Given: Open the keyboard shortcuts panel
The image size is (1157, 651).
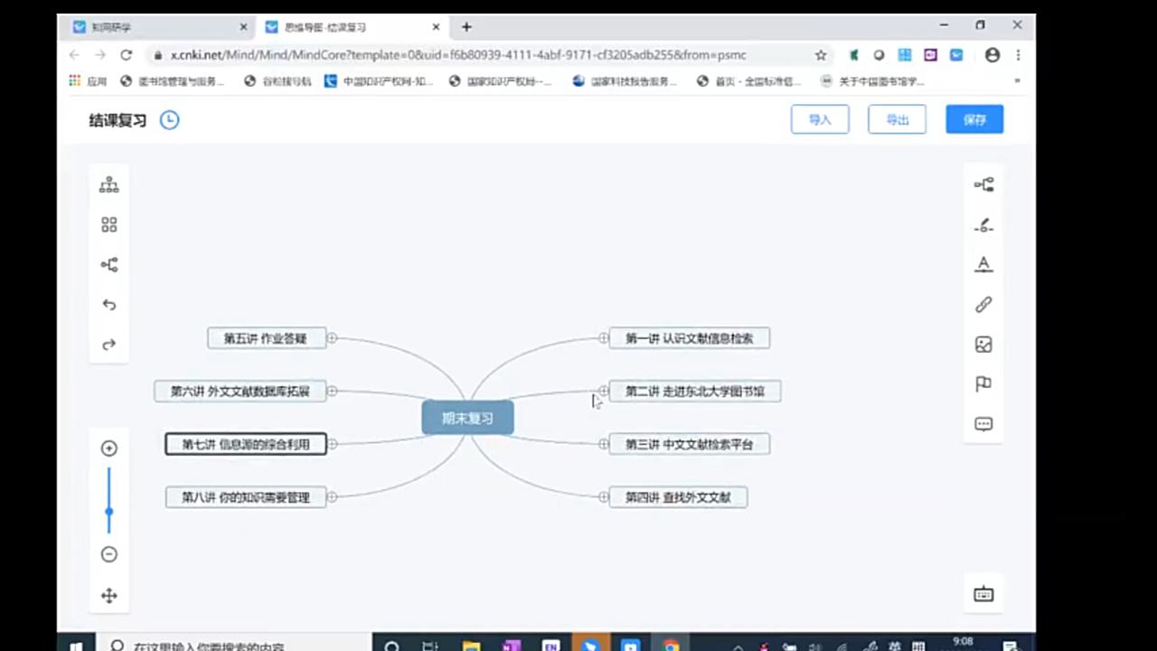Looking at the screenshot, I should pos(983,594).
